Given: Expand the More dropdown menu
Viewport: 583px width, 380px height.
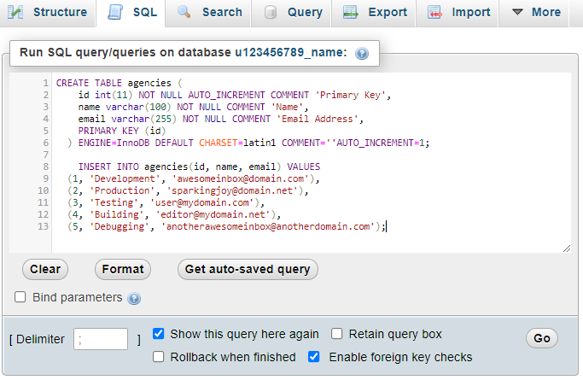Looking at the screenshot, I should coord(536,13).
